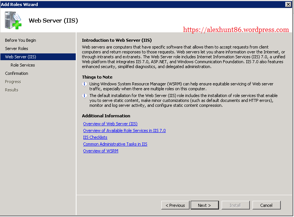Select Web Server (IIS) in sidebar
This screenshot has height=217, width=294.
point(21,57)
